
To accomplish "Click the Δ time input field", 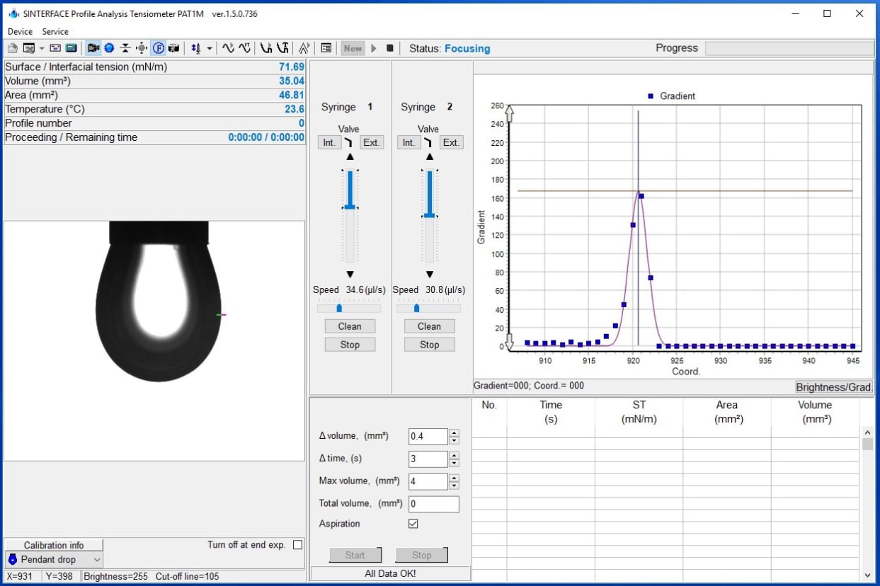I will pos(428,459).
